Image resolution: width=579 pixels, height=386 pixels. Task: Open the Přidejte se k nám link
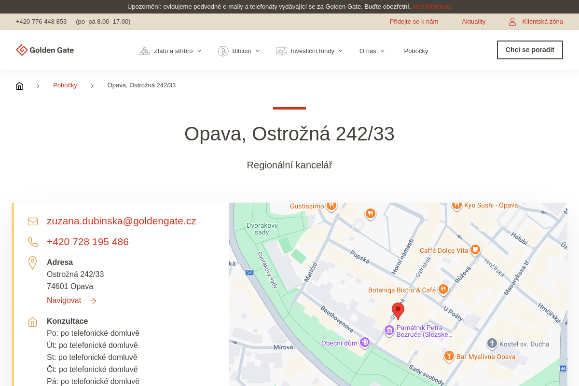(414, 22)
